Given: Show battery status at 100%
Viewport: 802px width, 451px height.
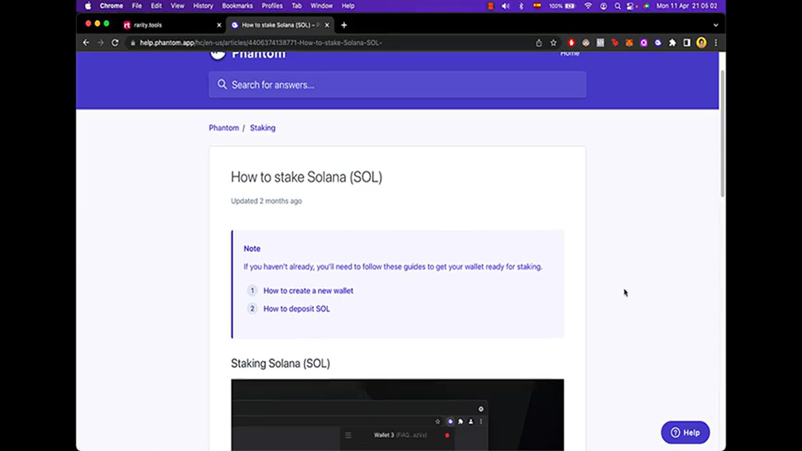Looking at the screenshot, I should 562,6.
